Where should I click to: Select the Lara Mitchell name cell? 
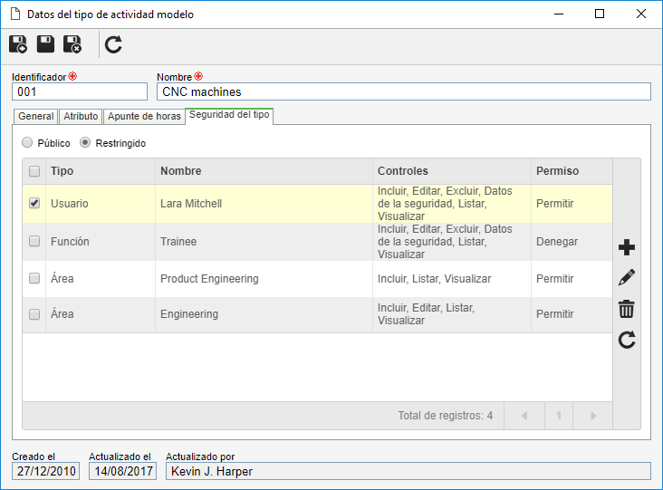(x=264, y=204)
